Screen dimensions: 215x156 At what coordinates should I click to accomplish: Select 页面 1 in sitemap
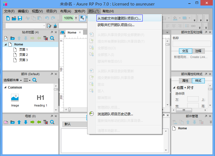[23, 50]
